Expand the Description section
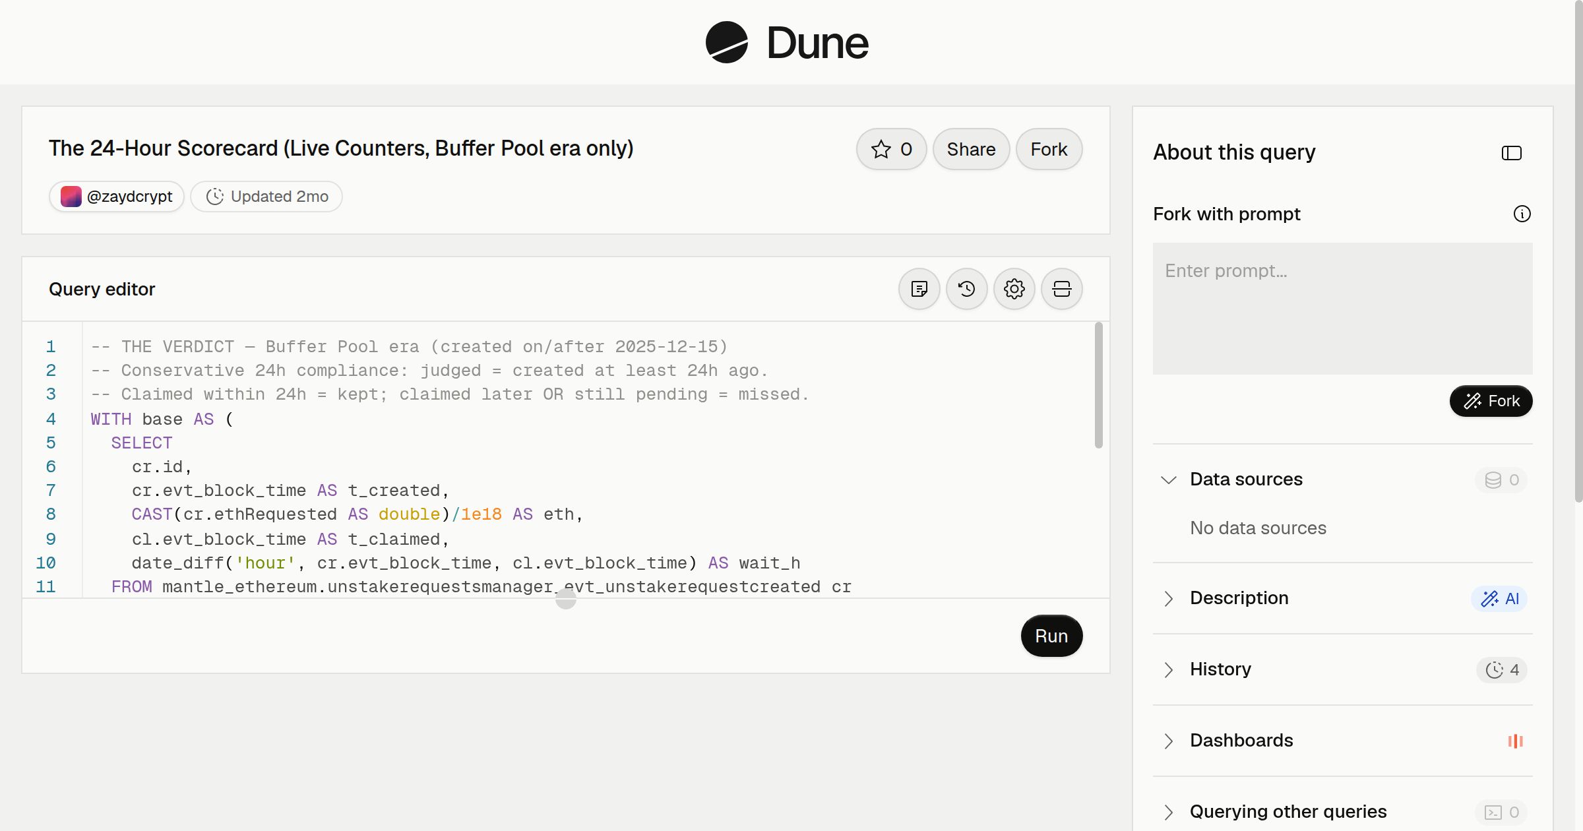The height and width of the screenshot is (831, 1583). (x=1169, y=598)
